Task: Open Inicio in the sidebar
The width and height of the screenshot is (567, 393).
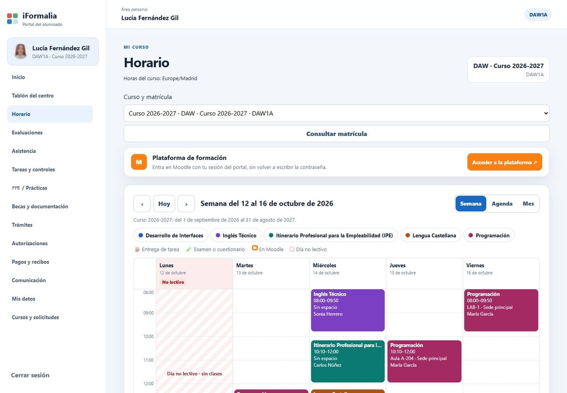Action: pos(50,77)
